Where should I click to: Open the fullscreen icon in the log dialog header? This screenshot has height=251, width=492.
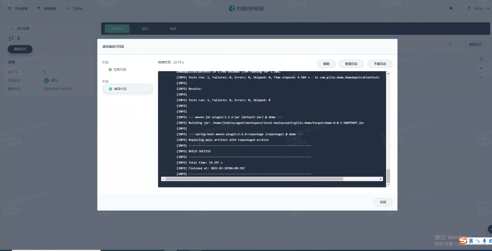click(450, 44)
